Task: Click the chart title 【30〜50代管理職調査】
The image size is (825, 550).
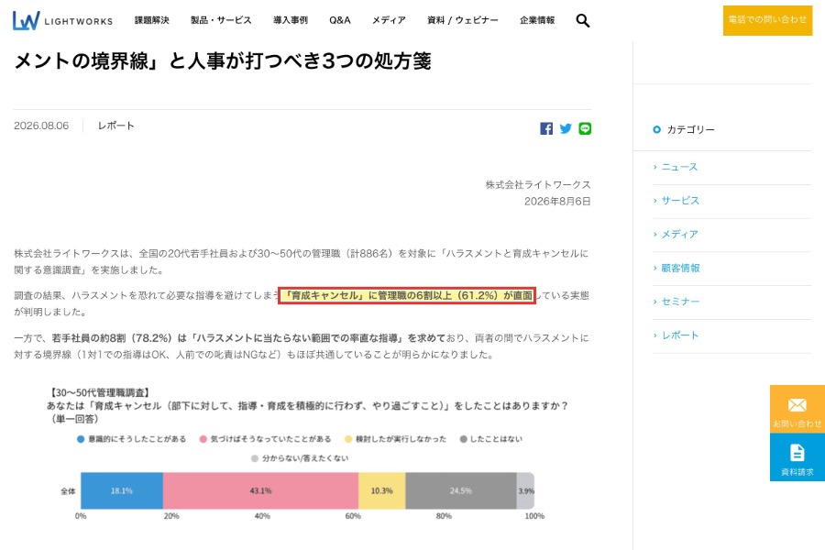Action: point(99,392)
